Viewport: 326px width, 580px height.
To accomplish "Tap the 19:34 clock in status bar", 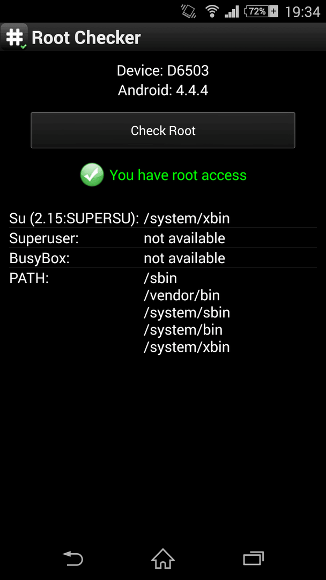I will point(302,12).
